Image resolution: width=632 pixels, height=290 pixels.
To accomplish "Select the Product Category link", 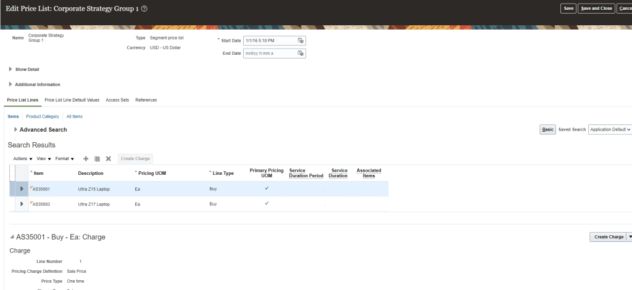I will pos(43,116).
